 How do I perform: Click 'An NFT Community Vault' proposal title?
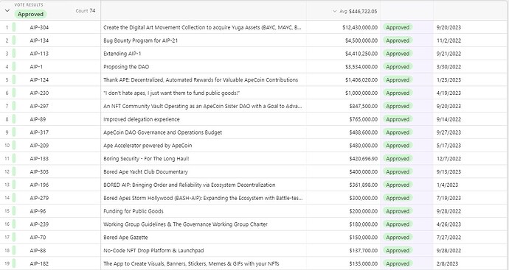tap(203, 106)
